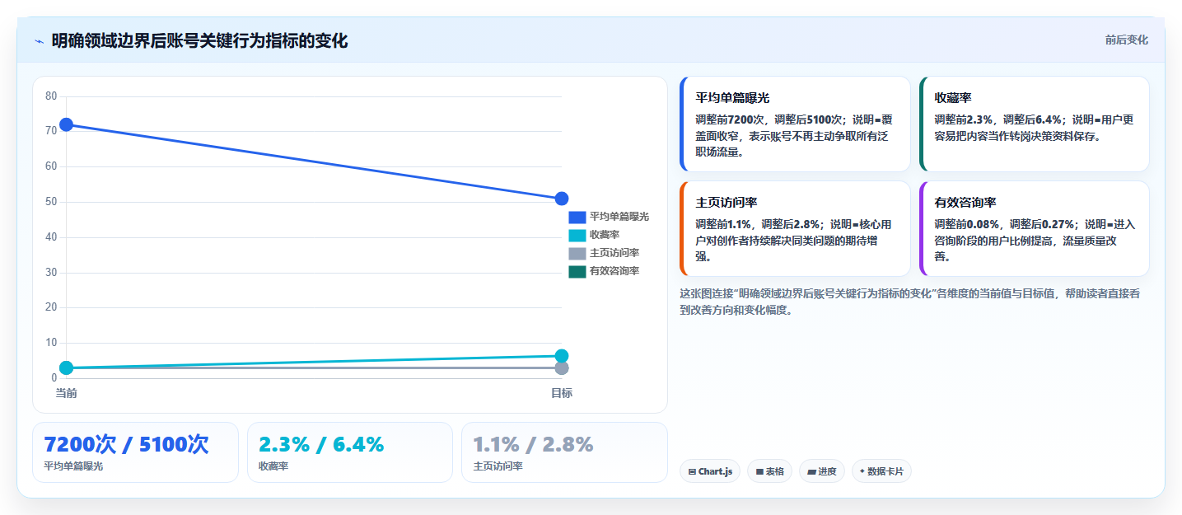Viewport: 1182px width, 515px height.
Task: Toggle the 收藏率 legend swatch
Action: pos(577,235)
